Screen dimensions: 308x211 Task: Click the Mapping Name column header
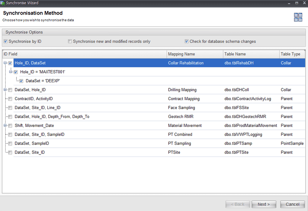[x=195, y=54]
